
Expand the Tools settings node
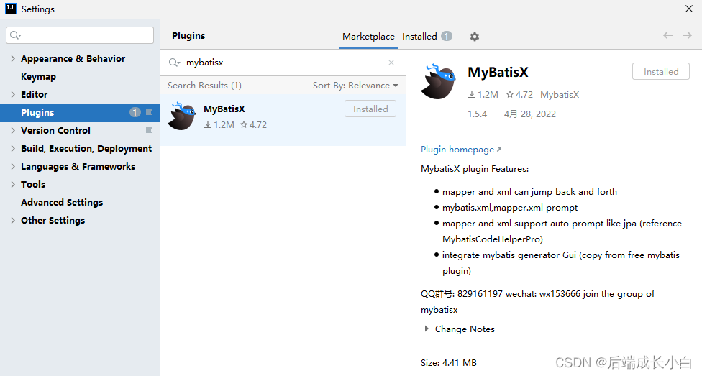pyautogui.click(x=13, y=185)
